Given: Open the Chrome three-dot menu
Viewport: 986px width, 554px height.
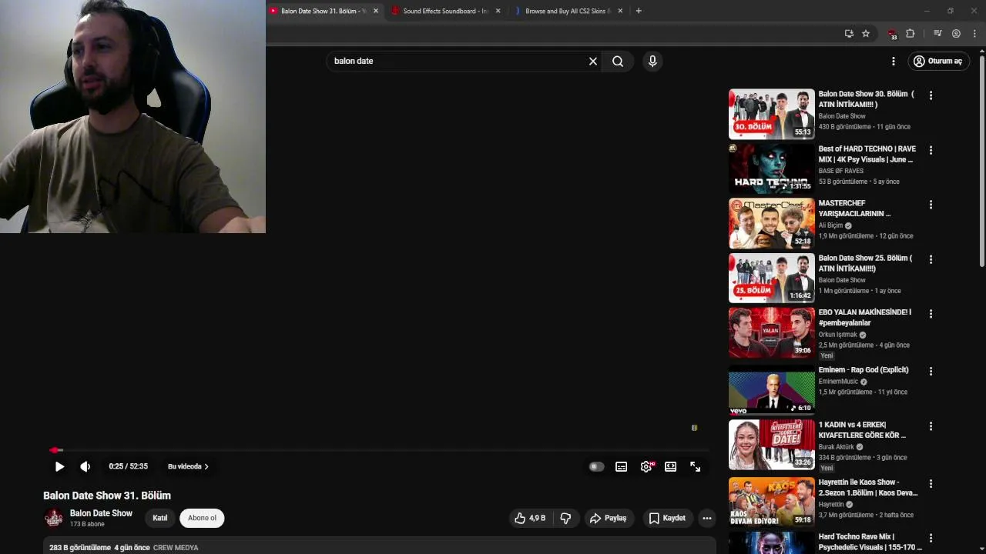Looking at the screenshot, I should point(974,34).
